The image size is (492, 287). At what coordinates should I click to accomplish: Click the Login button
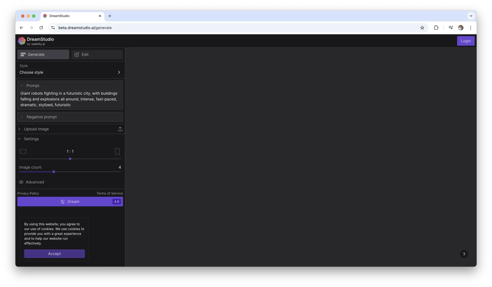(x=465, y=41)
